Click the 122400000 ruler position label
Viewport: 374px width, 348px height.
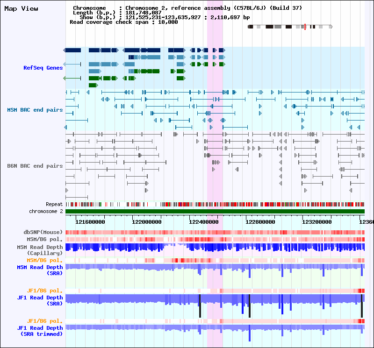[204, 222]
